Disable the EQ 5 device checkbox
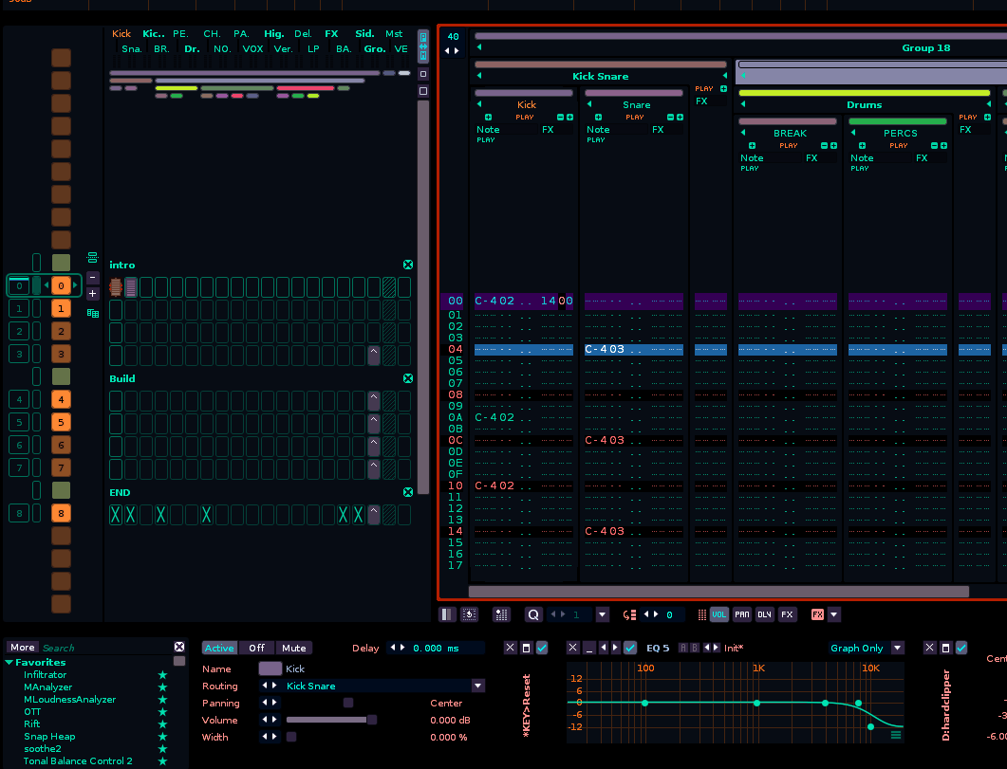The height and width of the screenshot is (769, 1007). (x=630, y=648)
